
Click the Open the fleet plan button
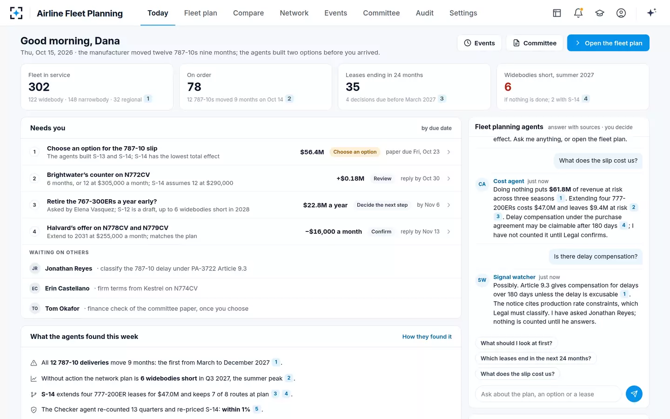608,43
